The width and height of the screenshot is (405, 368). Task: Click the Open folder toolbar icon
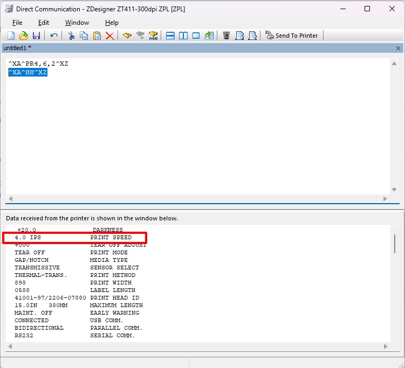[x=23, y=36]
